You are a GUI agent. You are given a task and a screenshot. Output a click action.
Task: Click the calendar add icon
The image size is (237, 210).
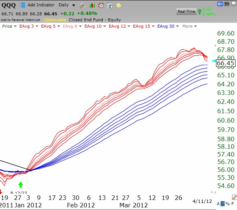tap(110, 6)
